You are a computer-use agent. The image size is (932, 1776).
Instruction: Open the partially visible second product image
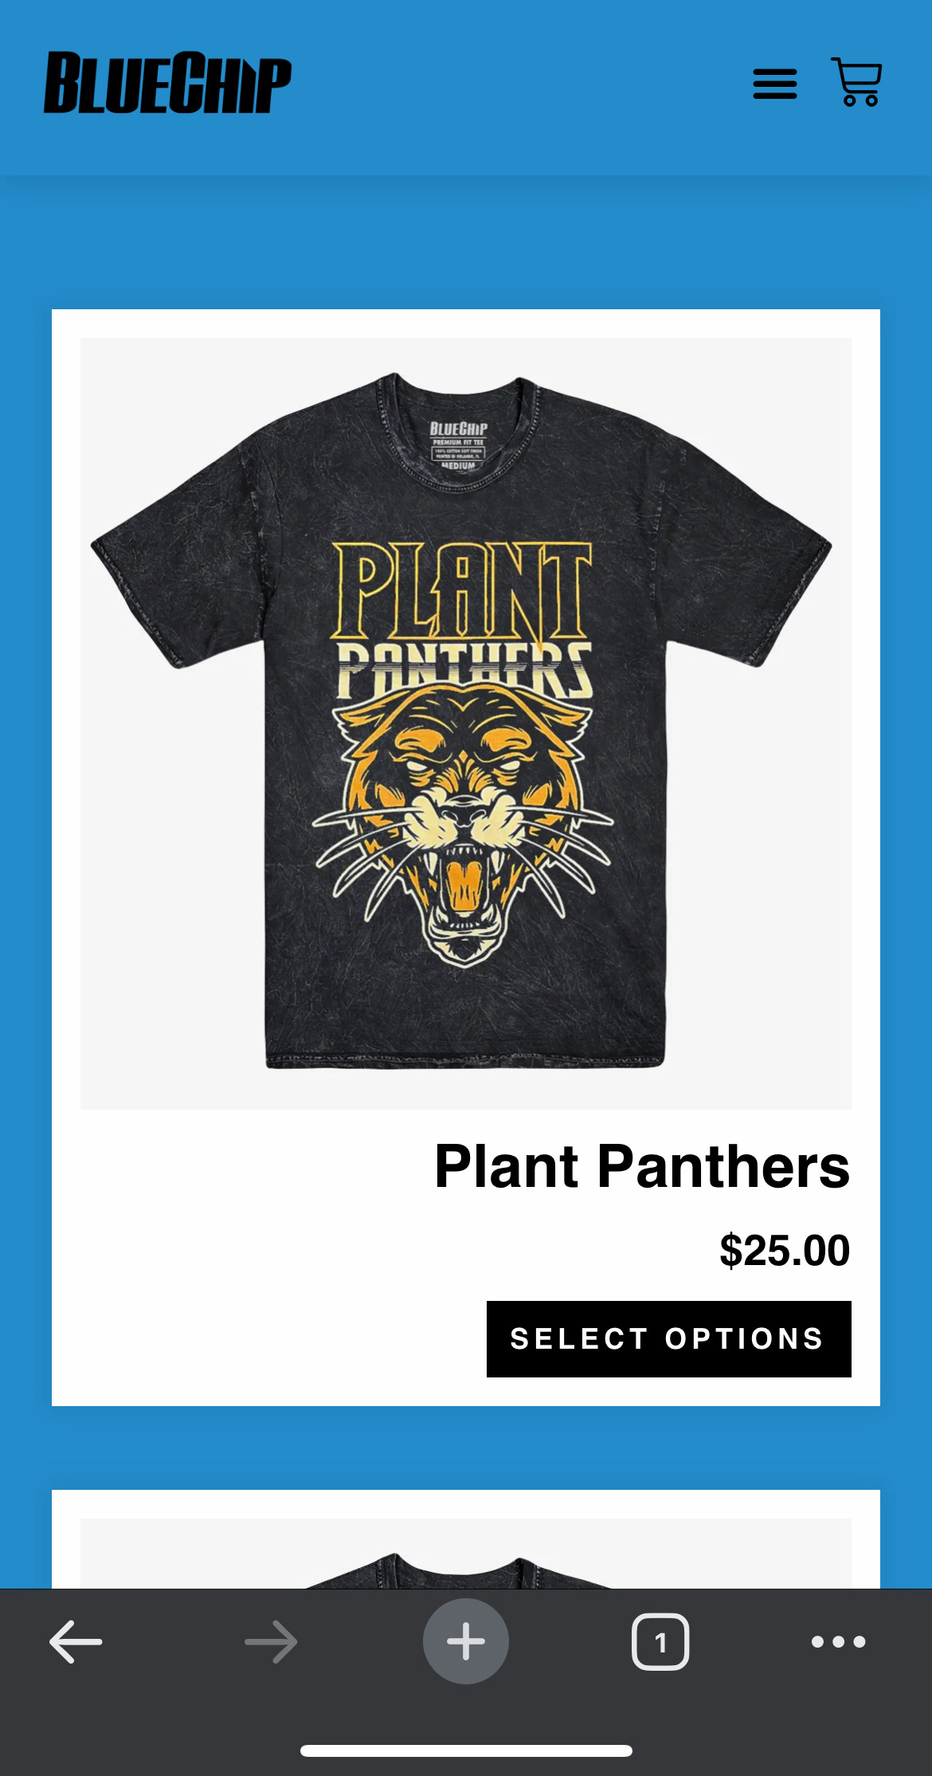click(466, 1553)
